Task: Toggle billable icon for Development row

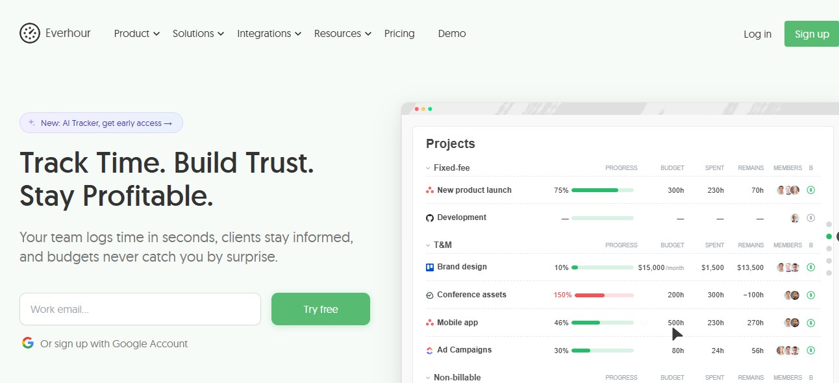Action: pyautogui.click(x=810, y=218)
